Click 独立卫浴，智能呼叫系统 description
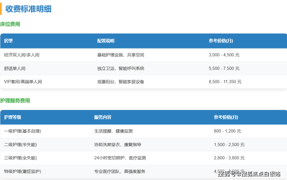The width and height of the screenshot is (287, 180). pyautogui.click(x=121, y=69)
